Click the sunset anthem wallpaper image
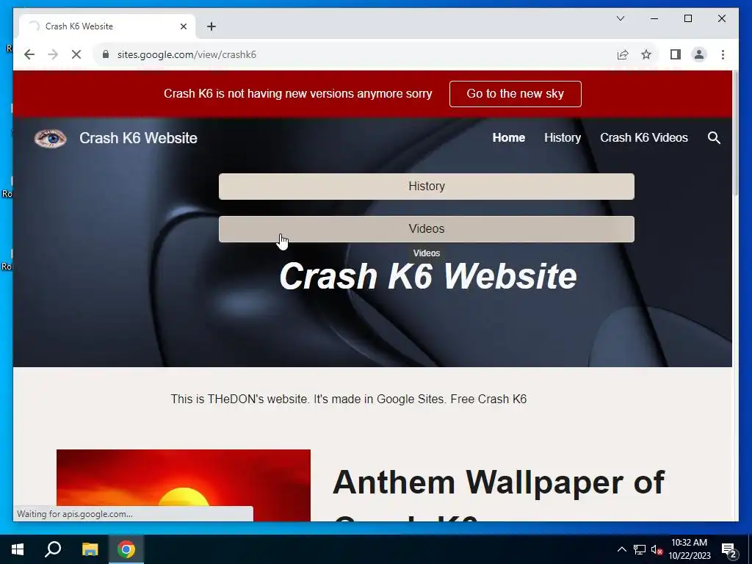752x564 pixels. coord(183,485)
